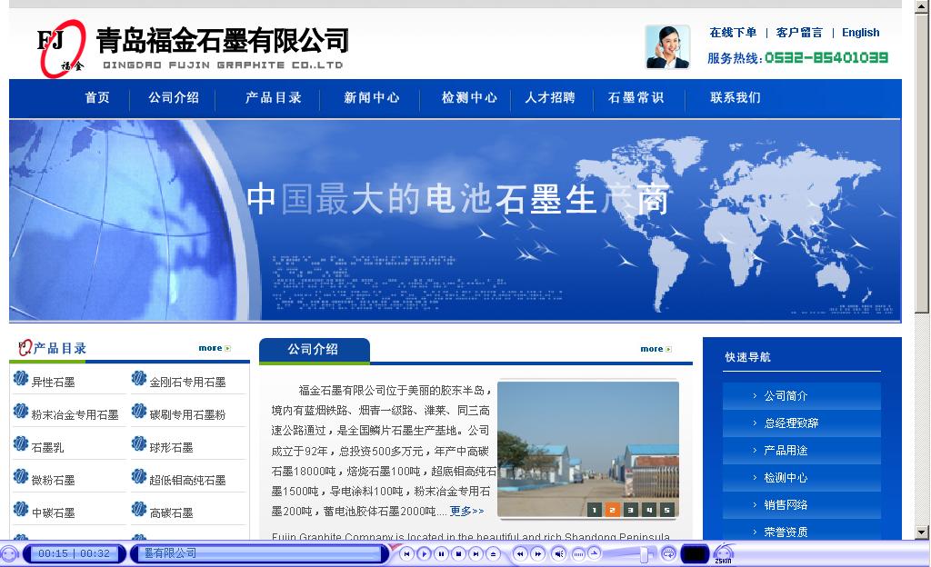Open the 金刚石专用石墨 product link
This screenshot has height=567, width=931.
(187, 382)
